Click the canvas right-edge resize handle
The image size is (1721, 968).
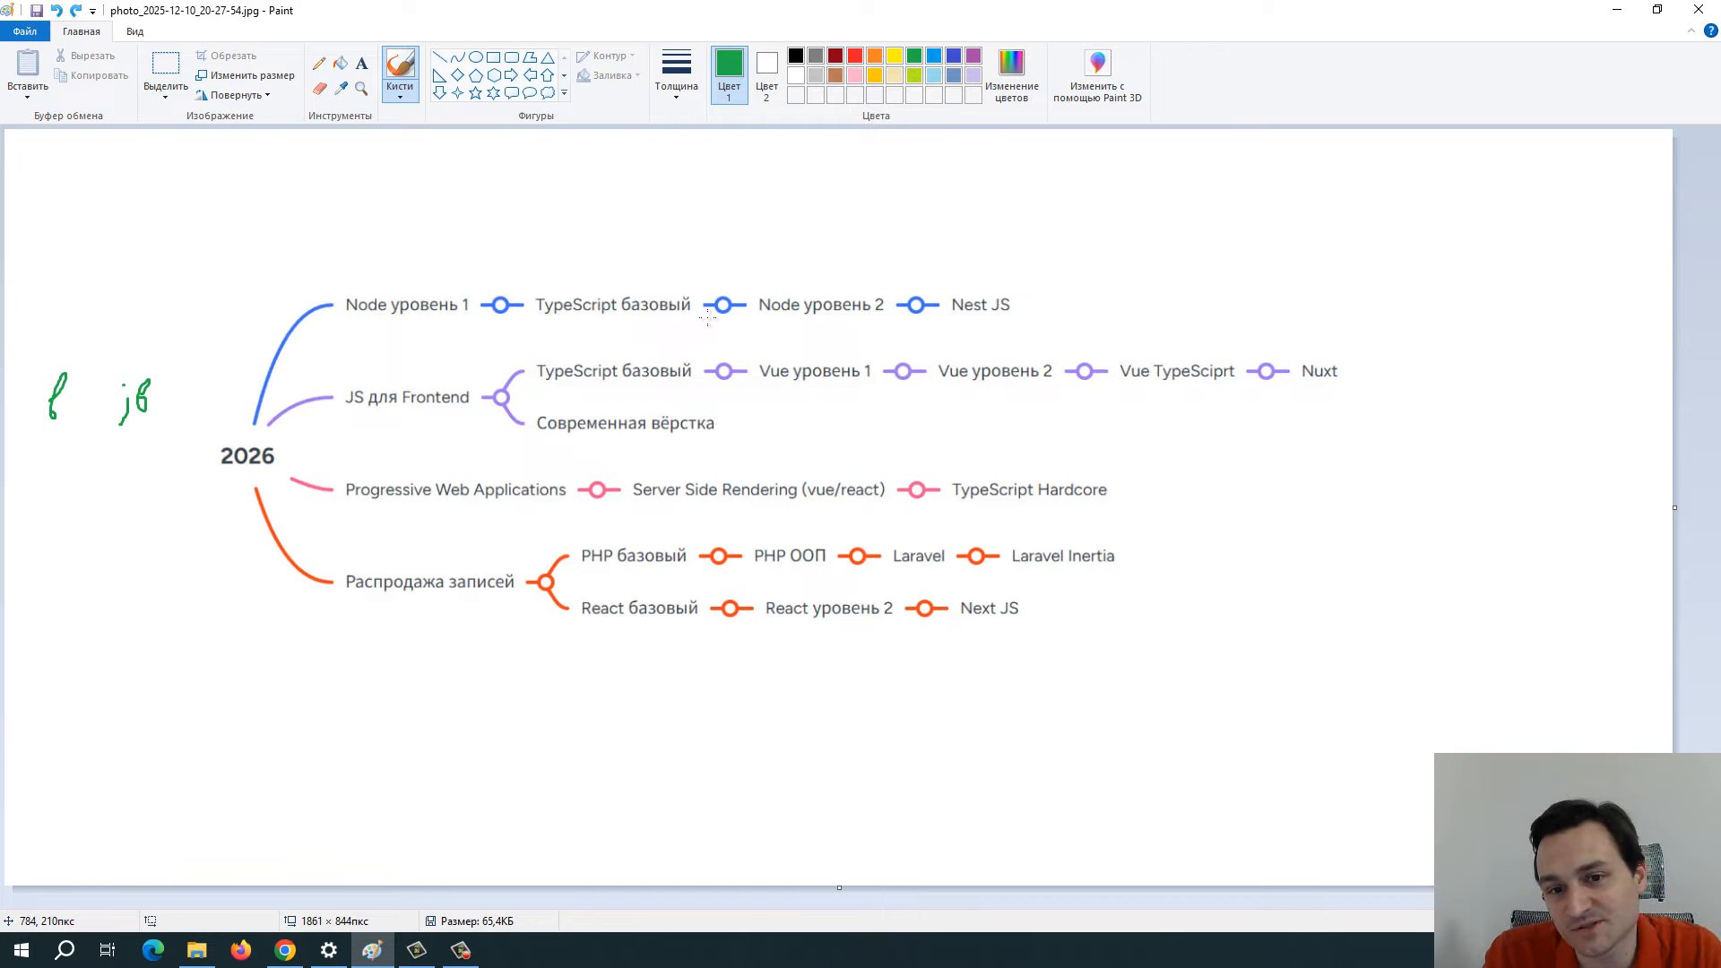[1674, 508]
